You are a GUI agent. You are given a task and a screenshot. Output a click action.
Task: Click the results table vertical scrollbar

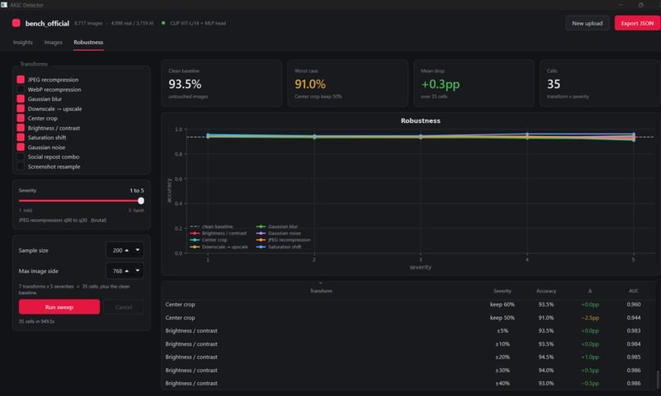tap(657, 380)
